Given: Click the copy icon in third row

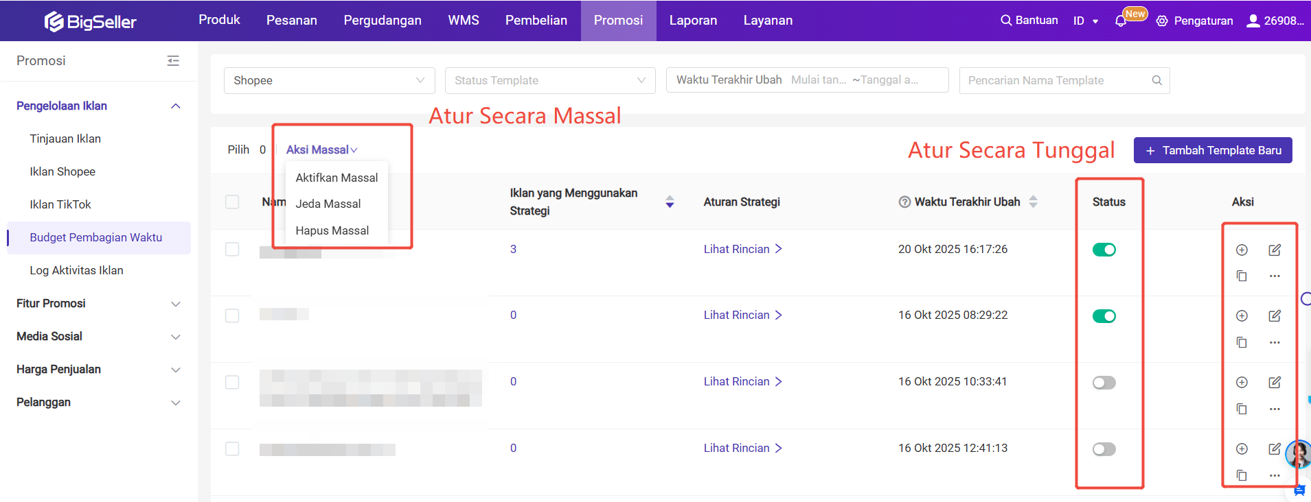Looking at the screenshot, I should pos(1242,409).
